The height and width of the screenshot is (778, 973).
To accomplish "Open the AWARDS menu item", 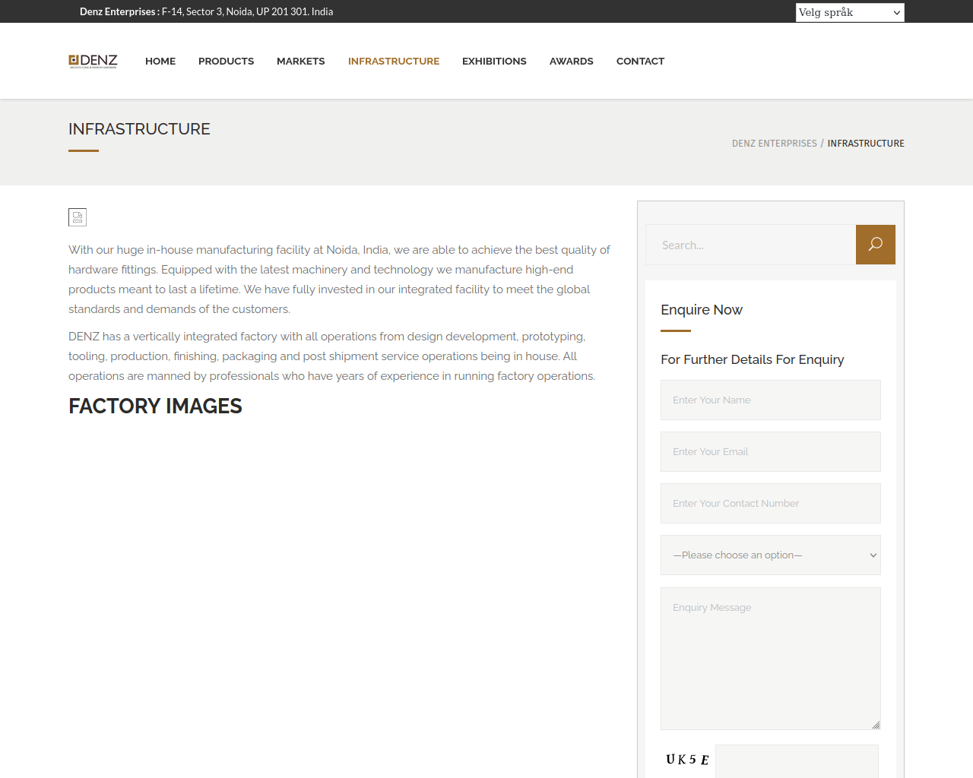I will (x=572, y=61).
